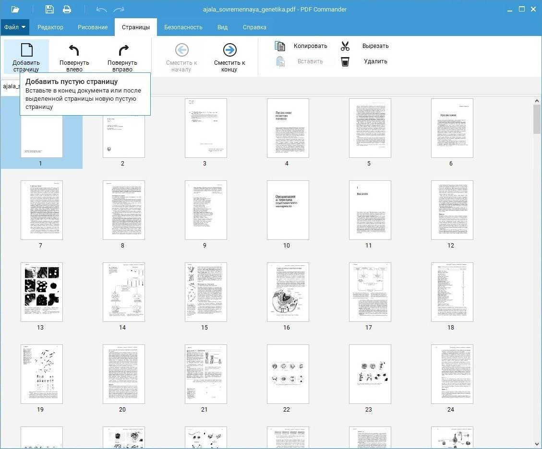
Task: Click the Удалить button label
Action: pos(375,61)
